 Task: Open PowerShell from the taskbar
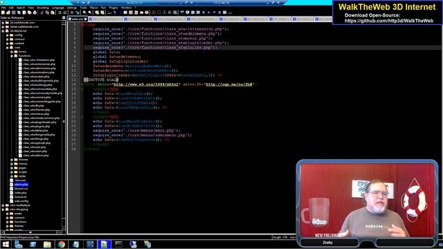point(33,244)
